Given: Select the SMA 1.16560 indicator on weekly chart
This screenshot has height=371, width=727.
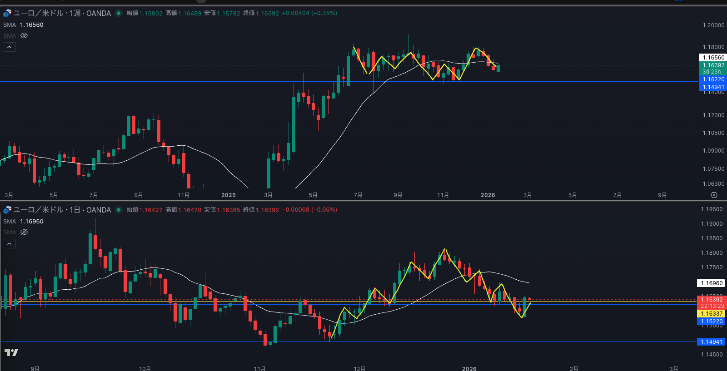Looking at the screenshot, I should [23, 25].
